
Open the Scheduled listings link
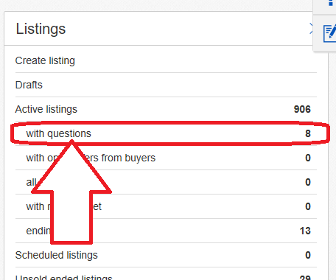[57, 255]
